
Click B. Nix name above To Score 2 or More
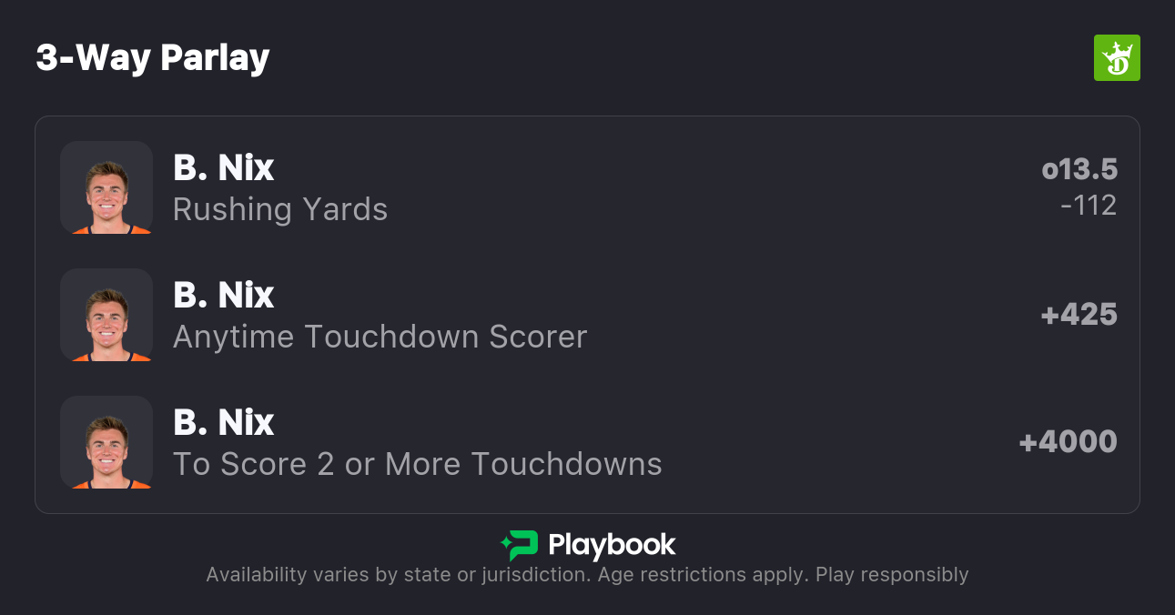pos(224,423)
